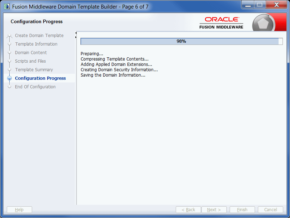Click the Help button
290x218 pixels.
coord(19,210)
